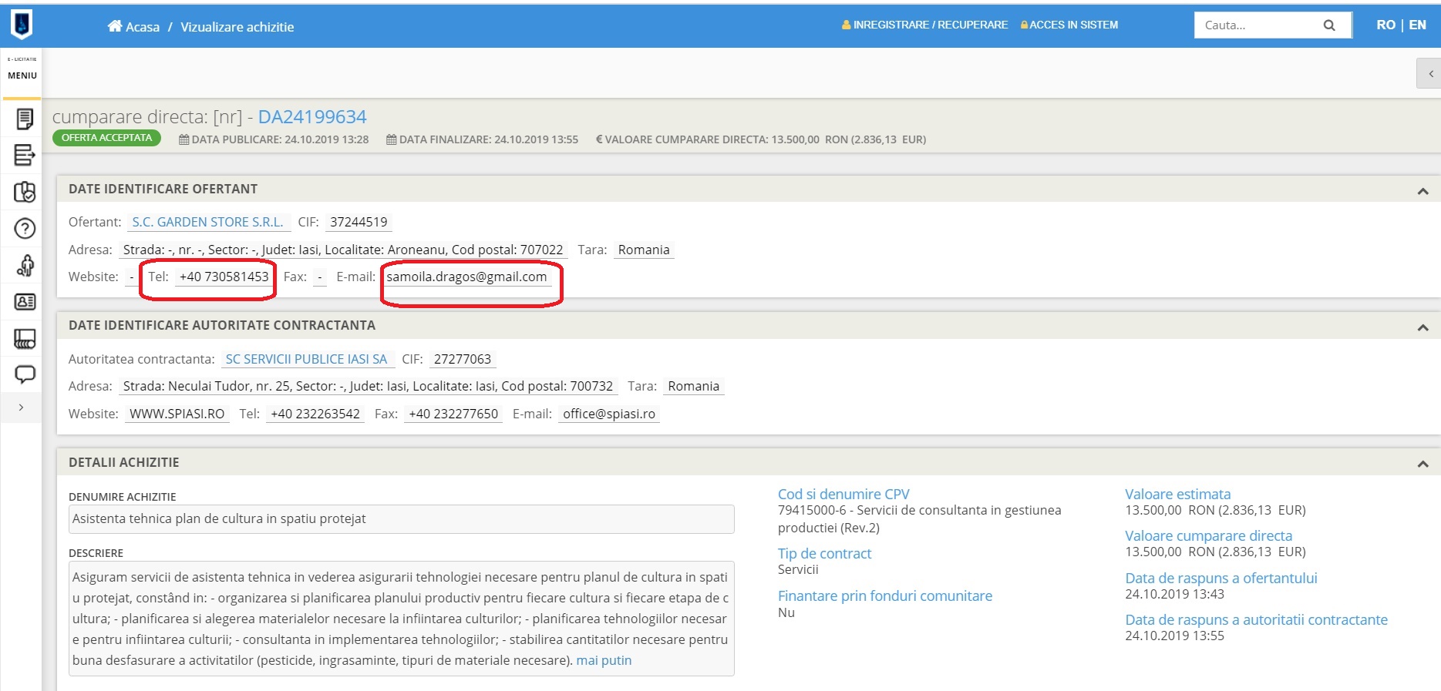Click the Descriere text box
Viewport: 1441px width, 691px height.
pyautogui.click(x=402, y=619)
